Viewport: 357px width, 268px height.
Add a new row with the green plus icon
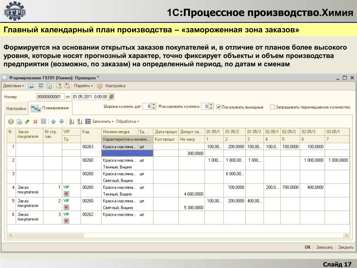click(x=11, y=121)
